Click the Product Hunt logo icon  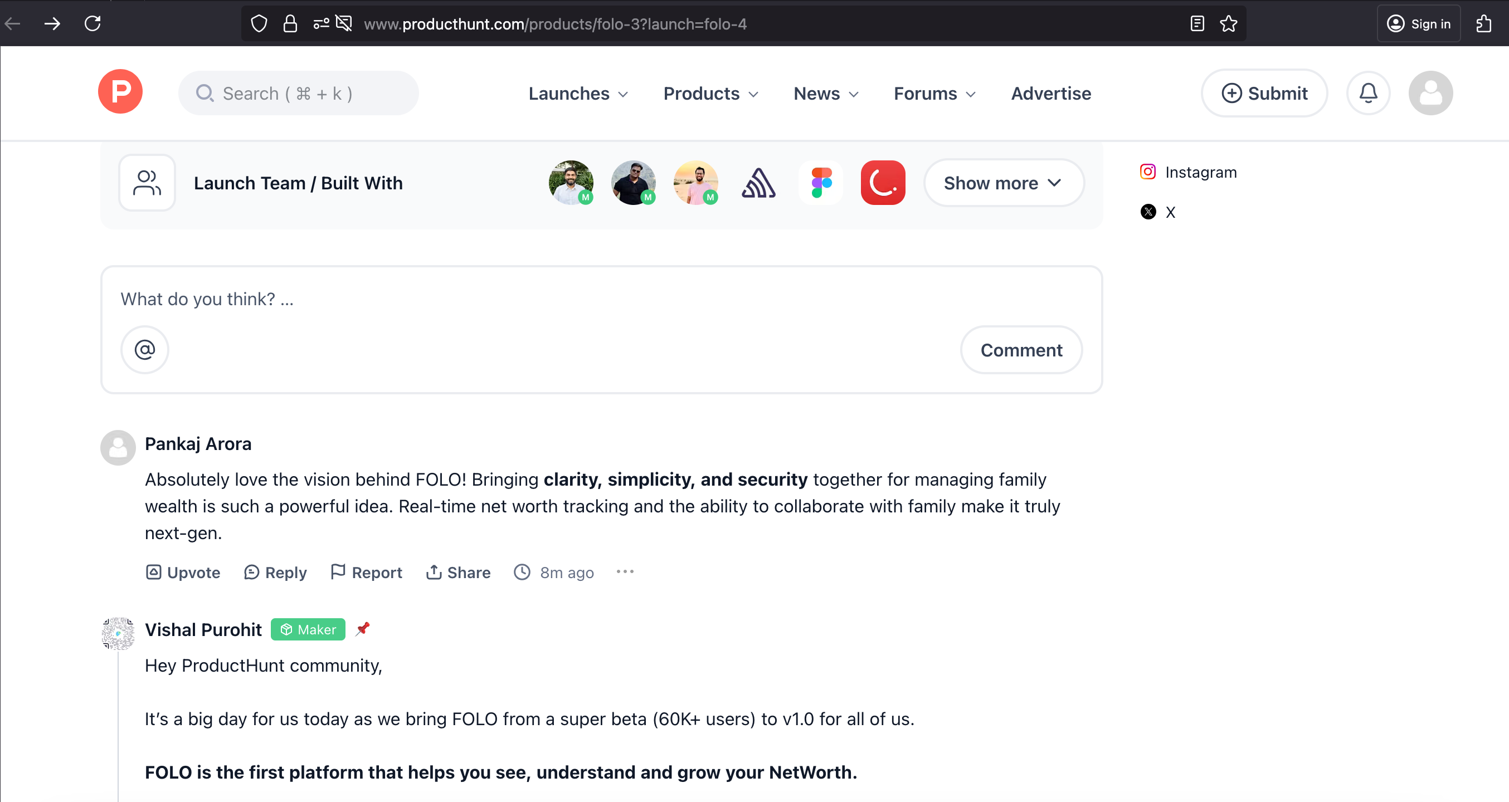[120, 92]
